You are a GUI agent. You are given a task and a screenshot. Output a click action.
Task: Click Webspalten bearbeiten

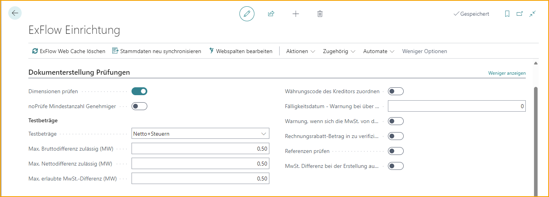coord(240,51)
